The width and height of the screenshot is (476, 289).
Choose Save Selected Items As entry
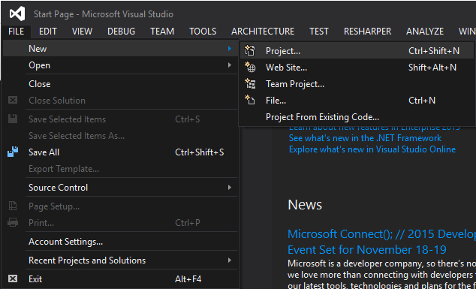click(x=121, y=135)
